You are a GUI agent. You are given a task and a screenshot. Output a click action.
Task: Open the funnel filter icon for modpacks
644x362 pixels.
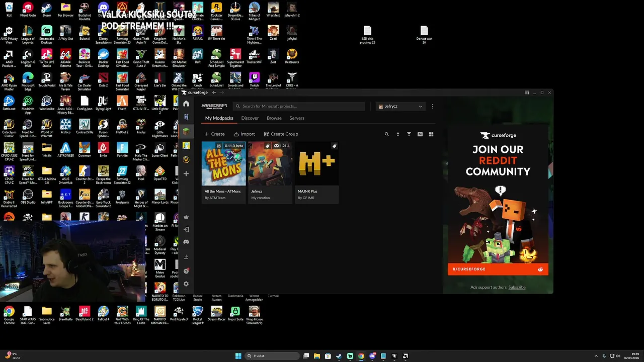tap(409, 134)
